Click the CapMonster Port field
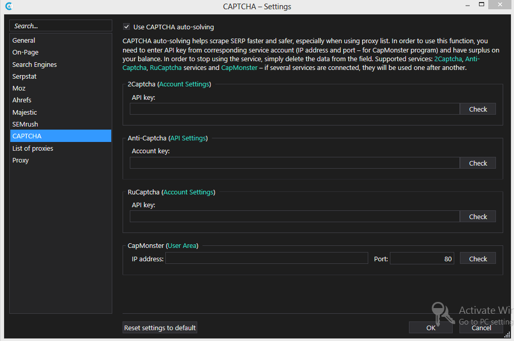 tap(422, 258)
